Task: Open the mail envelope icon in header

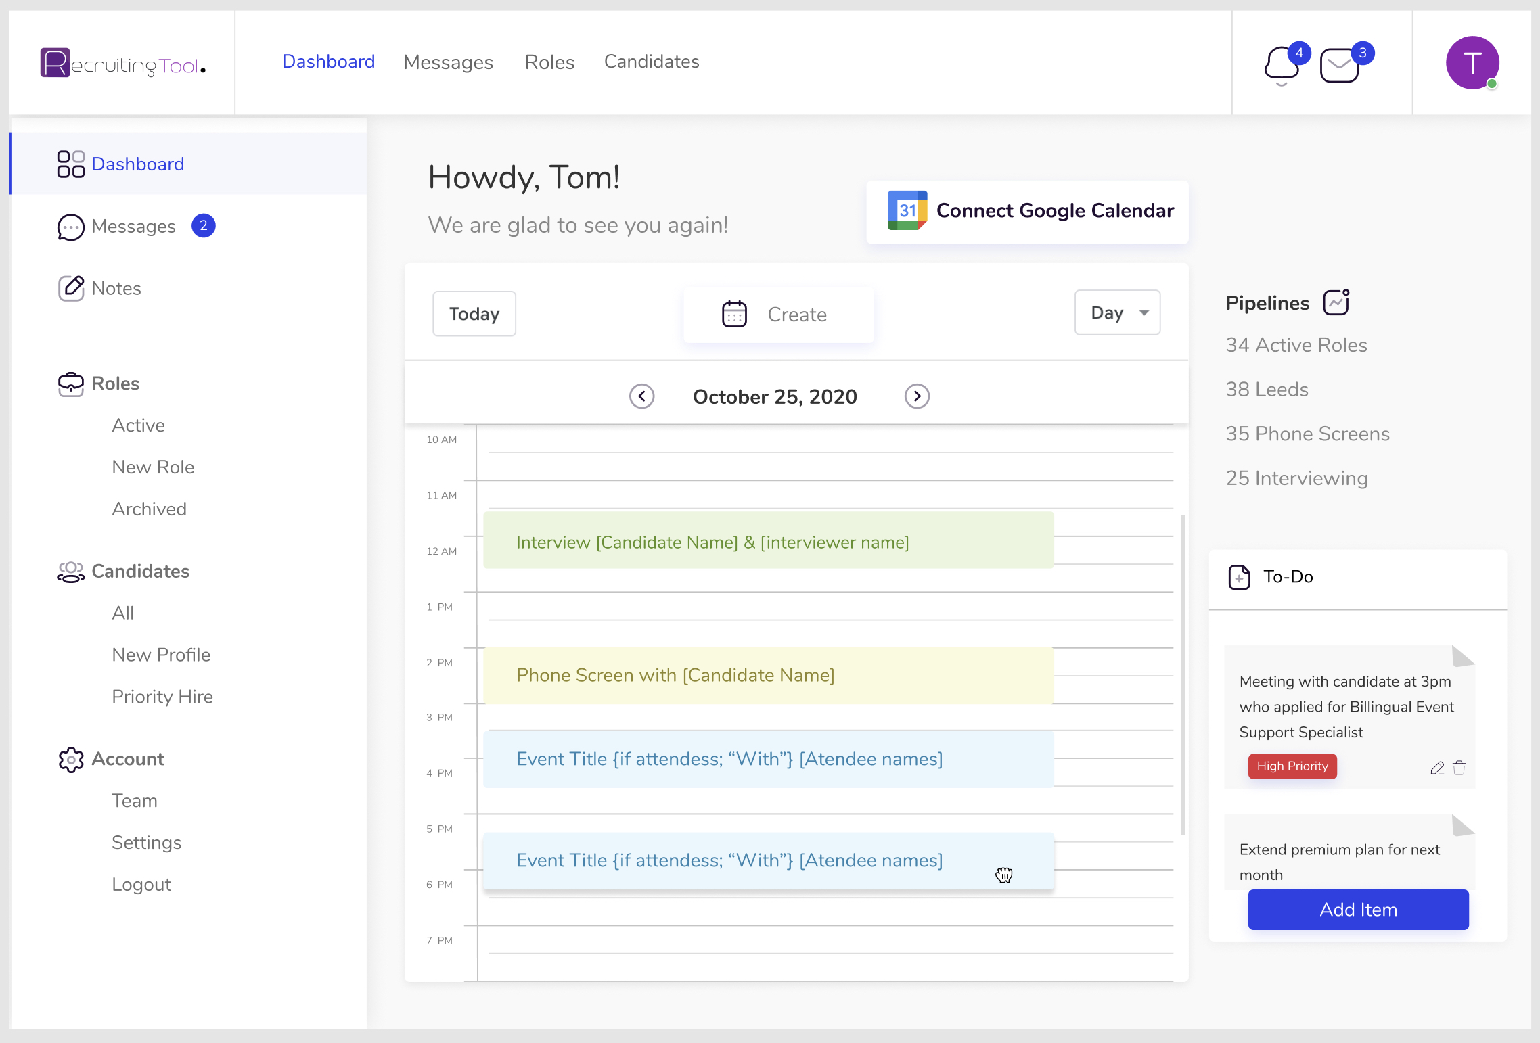Action: [1340, 66]
